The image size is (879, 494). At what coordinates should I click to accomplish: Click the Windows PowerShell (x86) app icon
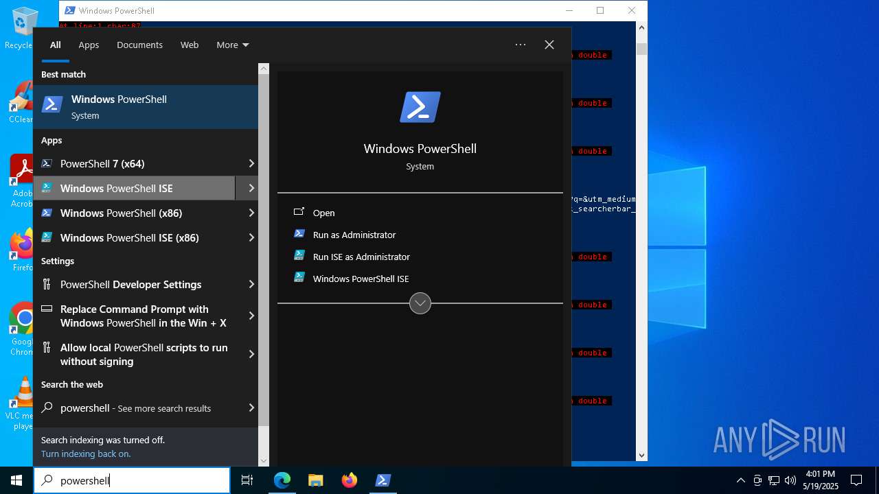click(47, 213)
